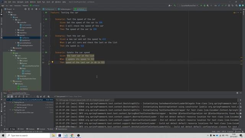
Task: Click 'Type here to search' taskbar box
Action: 28,135
